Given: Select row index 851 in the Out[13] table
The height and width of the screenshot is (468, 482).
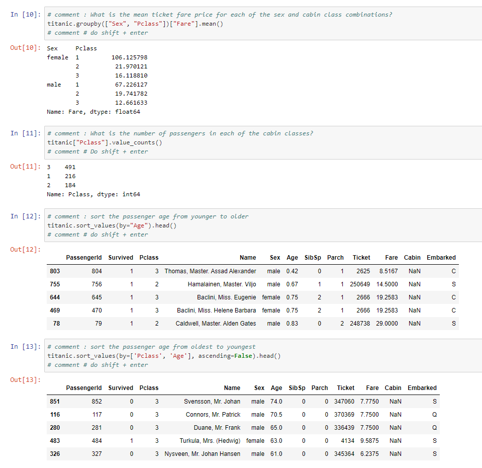Looking at the screenshot, I should (55, 402).
